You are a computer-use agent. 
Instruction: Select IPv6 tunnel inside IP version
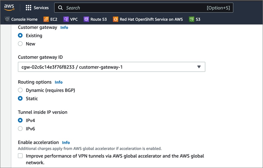coord(21,129)
